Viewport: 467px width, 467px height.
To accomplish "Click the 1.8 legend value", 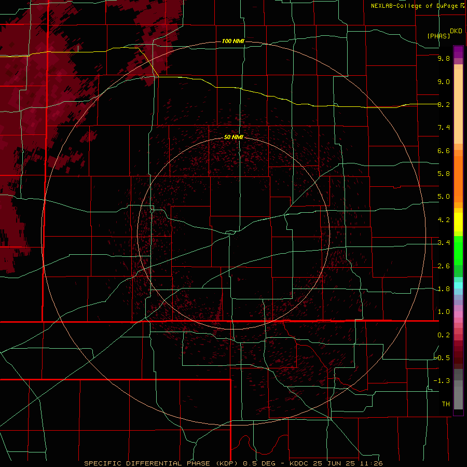I will coord(444,289).
